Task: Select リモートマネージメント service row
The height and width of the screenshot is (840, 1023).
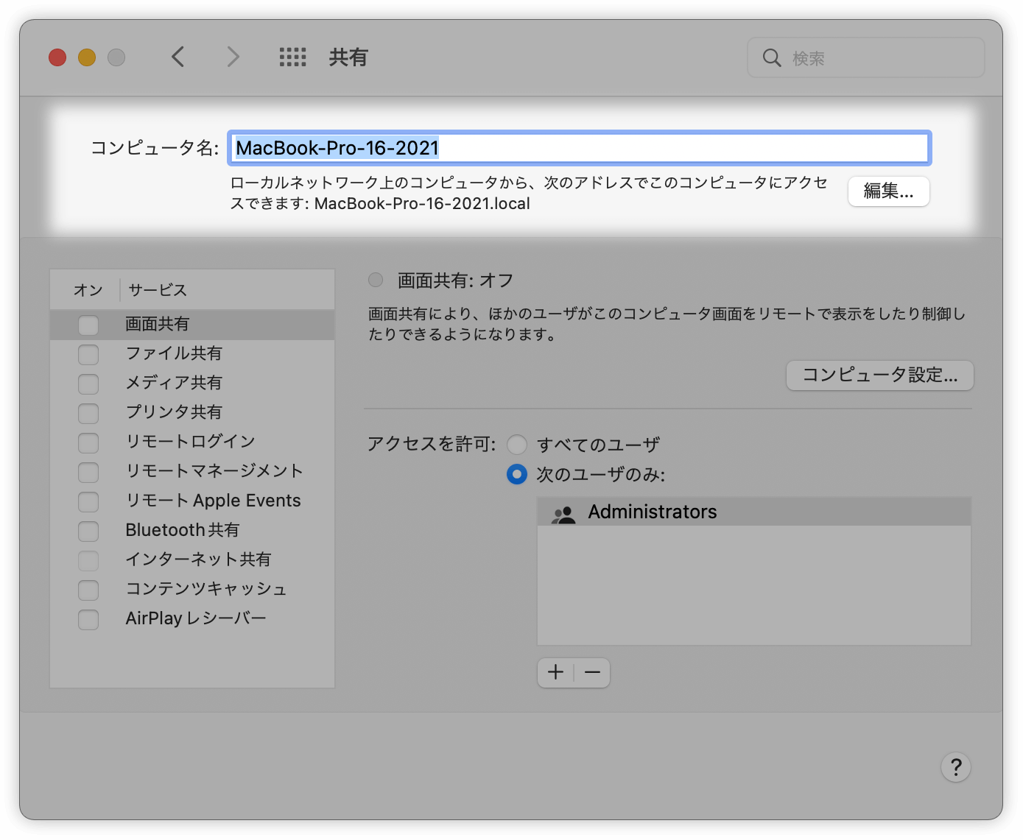Action: click(x=192, y=472)
